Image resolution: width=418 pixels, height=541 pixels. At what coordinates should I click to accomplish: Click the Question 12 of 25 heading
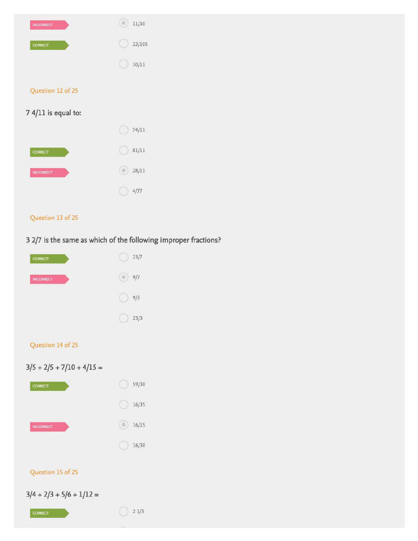click(54, 91)
